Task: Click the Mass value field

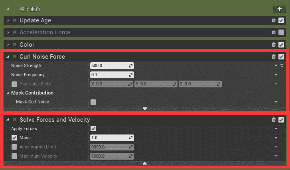Action: [109, 138]
